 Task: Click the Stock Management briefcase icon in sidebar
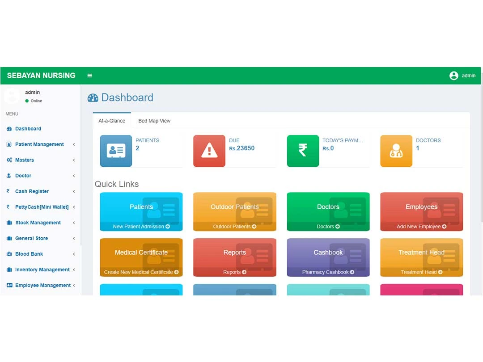[10, 223]
